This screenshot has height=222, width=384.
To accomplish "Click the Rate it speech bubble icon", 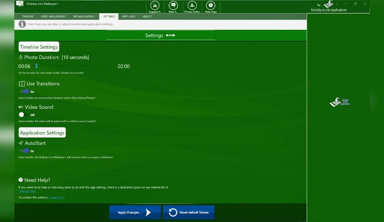I will 173,6.
